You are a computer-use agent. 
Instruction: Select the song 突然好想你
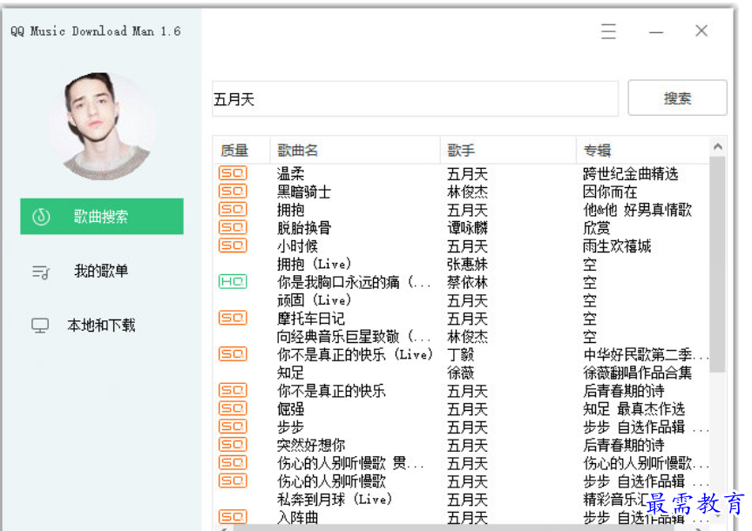(311, 445)
